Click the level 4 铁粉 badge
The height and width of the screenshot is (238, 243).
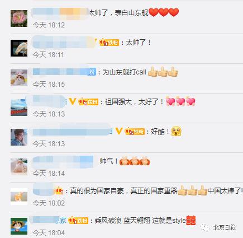(x=88, y=102)
